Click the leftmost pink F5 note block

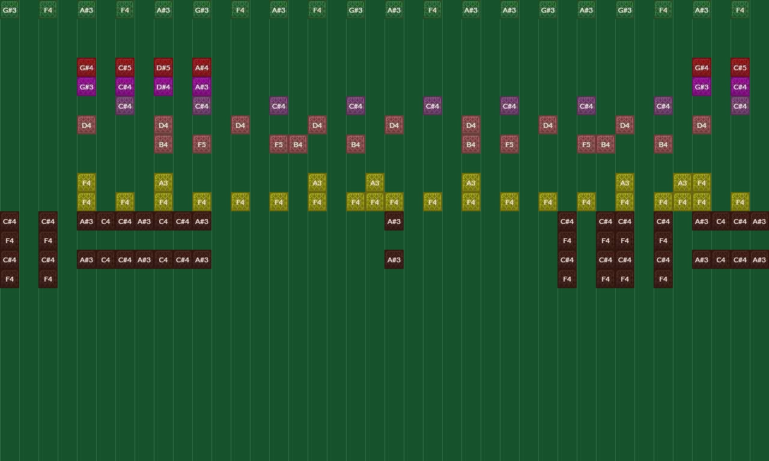click(202, 144)
